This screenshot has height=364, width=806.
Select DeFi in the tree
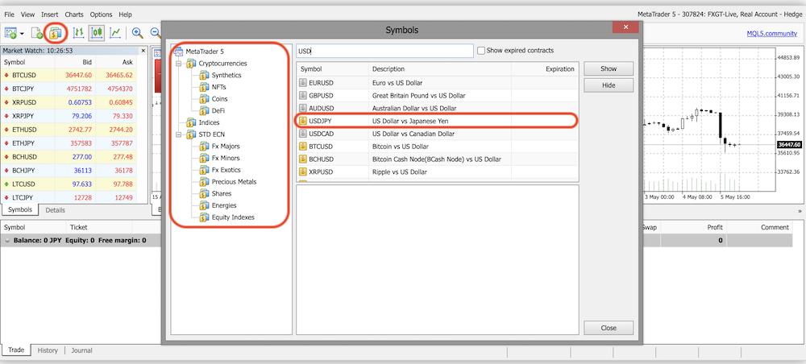pyautogui.click(x=218, y=110)
